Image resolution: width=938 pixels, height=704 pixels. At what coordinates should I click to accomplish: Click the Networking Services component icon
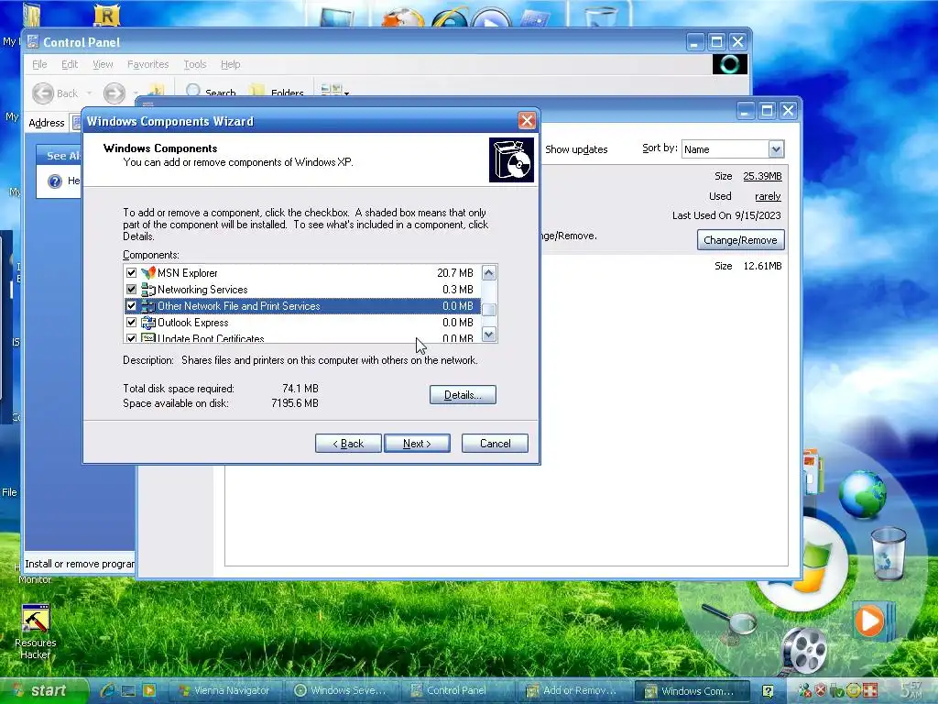[147, 290]
